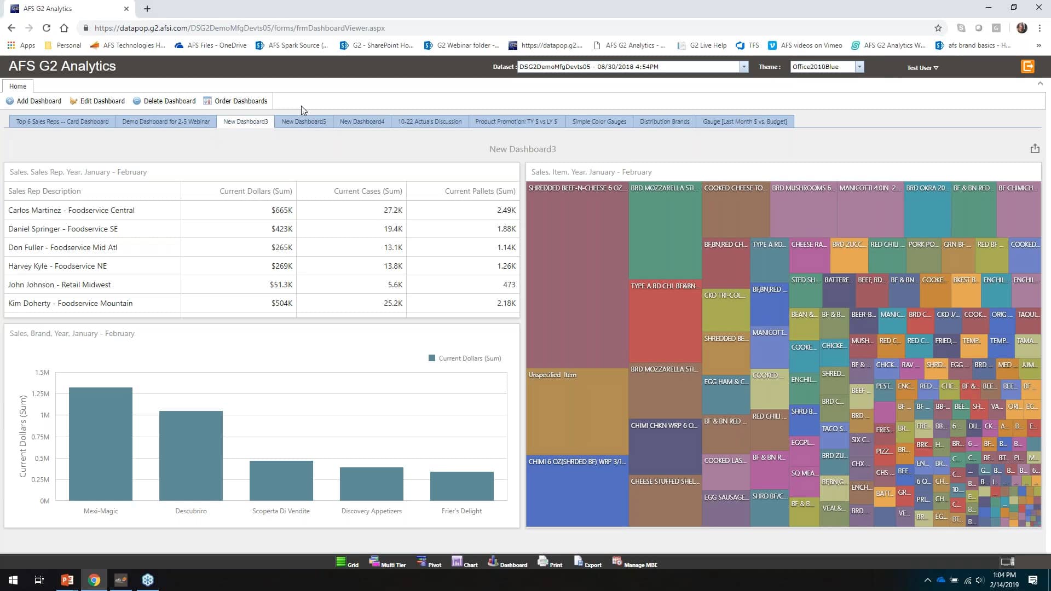Switch to the Distribution Brands tab
The height and width of the screenshot is (591, 1051).
pyautogui.click(x=664, y=121)
